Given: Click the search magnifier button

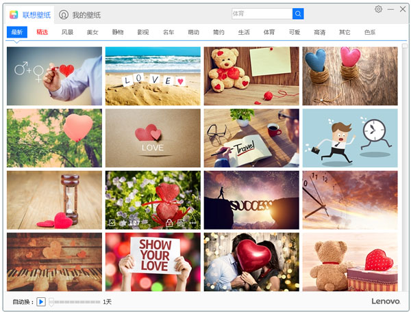Looking at the screenshot, I should click(x=298, y=14).
